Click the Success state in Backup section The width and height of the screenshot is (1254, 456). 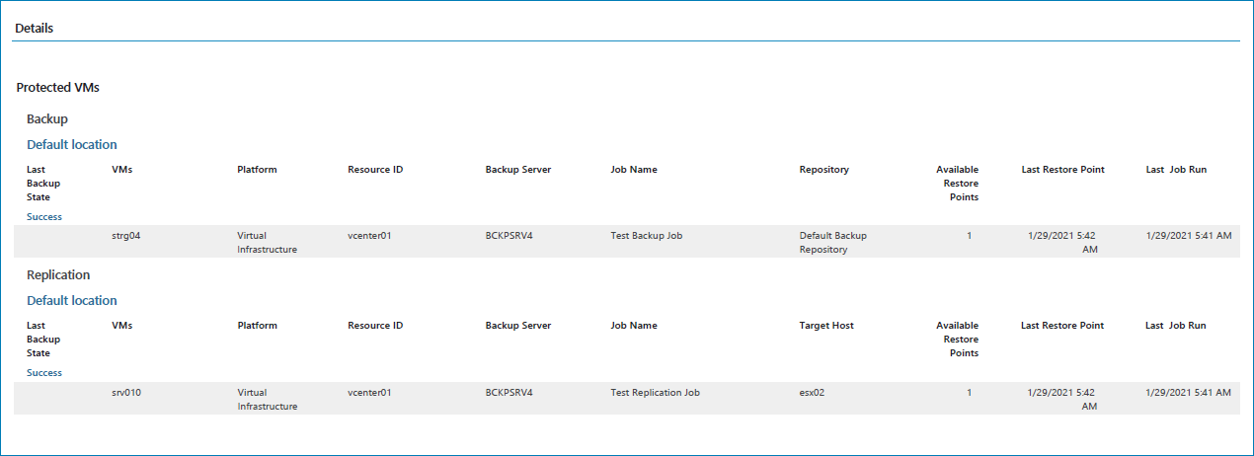point(44,217)
